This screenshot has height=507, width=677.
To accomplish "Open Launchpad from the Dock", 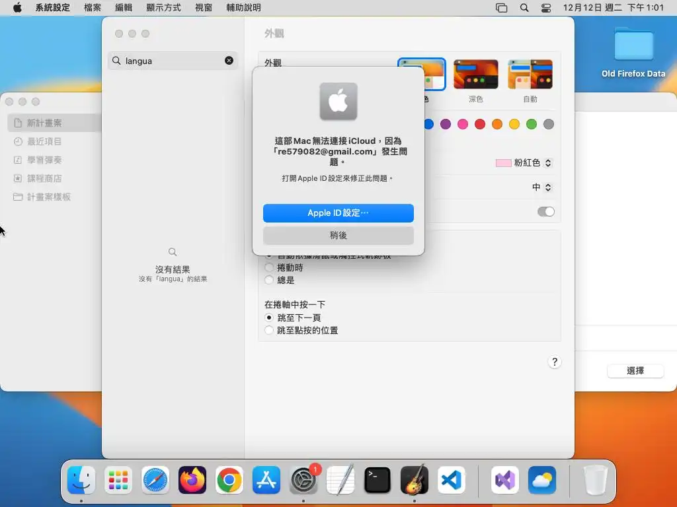I will coord(118,480).
